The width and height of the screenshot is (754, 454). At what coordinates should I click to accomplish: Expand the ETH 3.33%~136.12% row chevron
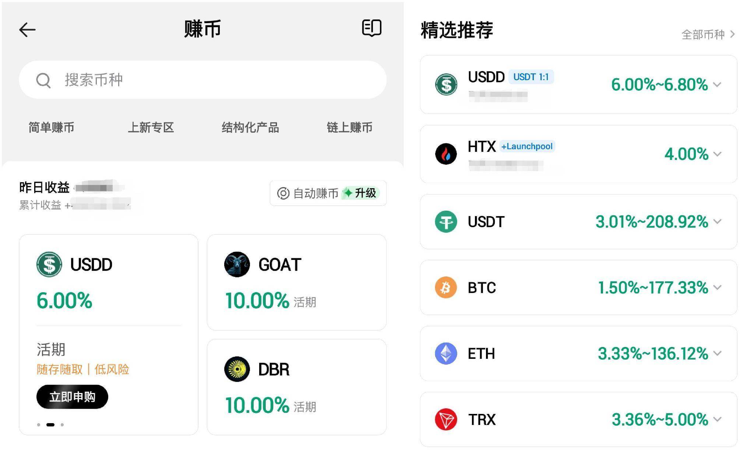717,353
